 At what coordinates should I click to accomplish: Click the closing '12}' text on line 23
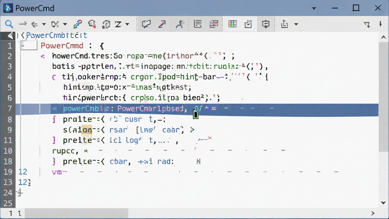point(25,182)
